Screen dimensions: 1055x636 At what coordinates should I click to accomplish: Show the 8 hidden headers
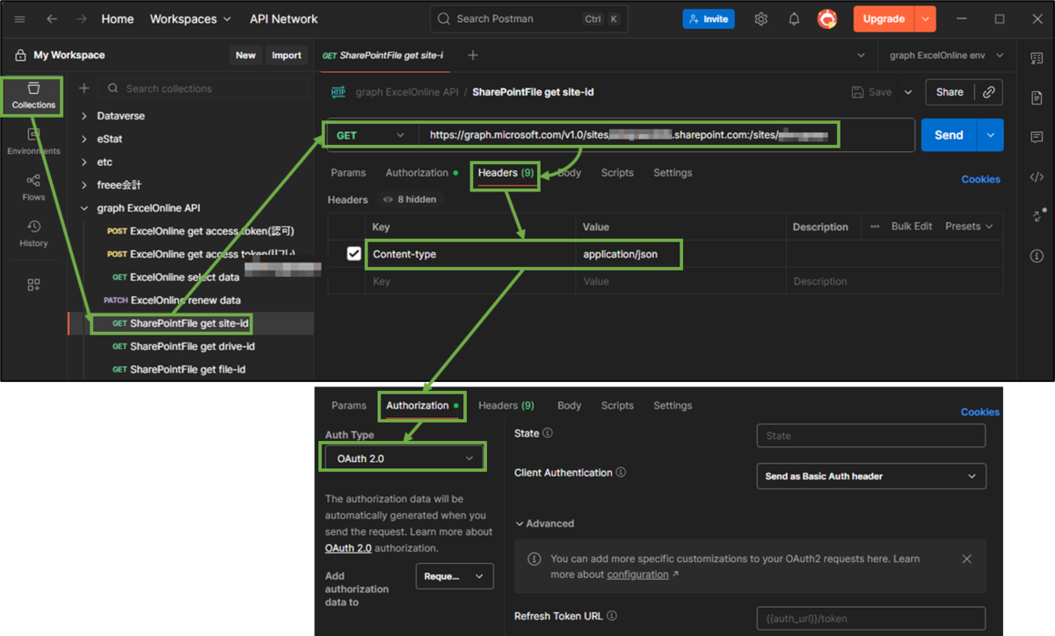pos(410,199)
